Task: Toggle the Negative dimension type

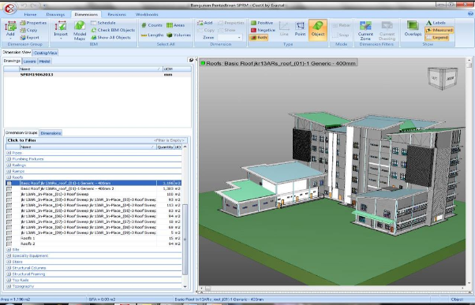Action: click(263, 30)
